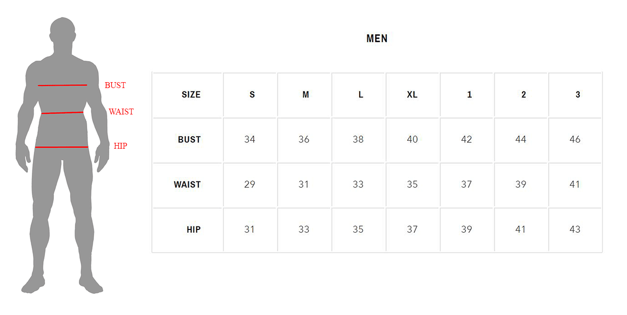The height and width of the screenshot is (315, 627).
Task: Click hip value 35 for size L
Action: tap(358, 229)
